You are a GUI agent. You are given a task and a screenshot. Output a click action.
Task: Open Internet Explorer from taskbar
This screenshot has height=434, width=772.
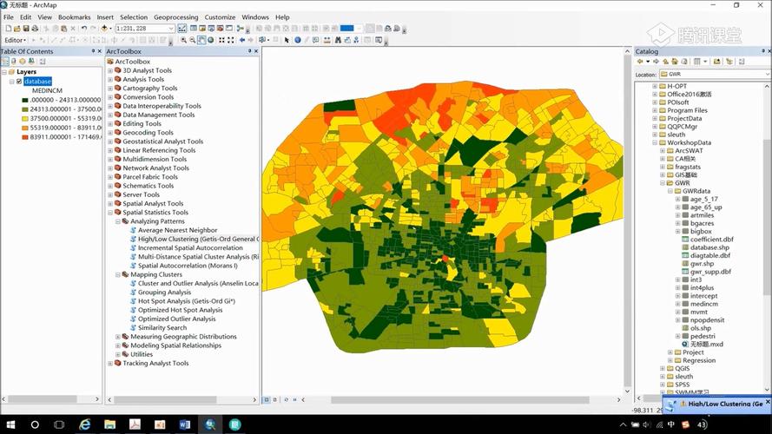(x=85, y=424)
